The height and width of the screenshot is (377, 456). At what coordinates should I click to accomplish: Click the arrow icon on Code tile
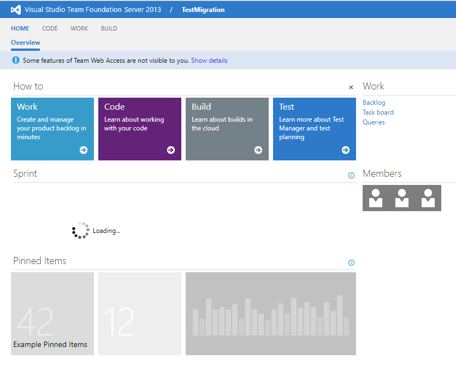171,150
